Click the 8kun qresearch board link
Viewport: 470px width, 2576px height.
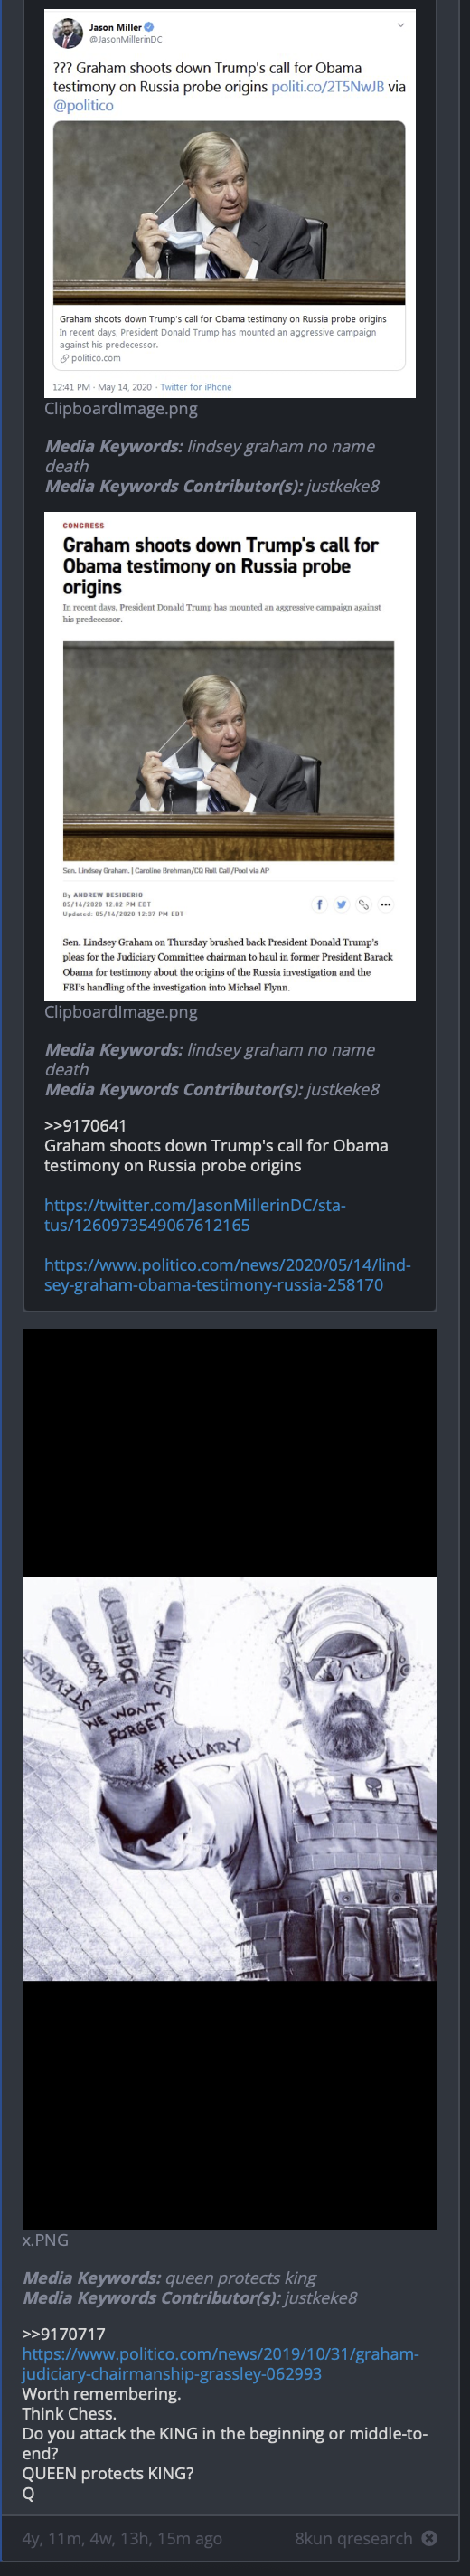click(x=353, y=2537)
